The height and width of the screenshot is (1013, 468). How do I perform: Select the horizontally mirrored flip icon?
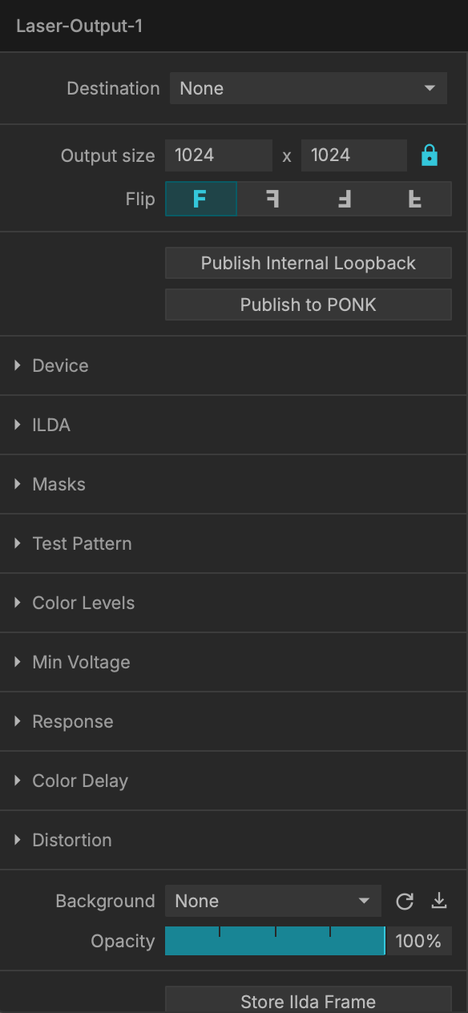click(272, 199)
